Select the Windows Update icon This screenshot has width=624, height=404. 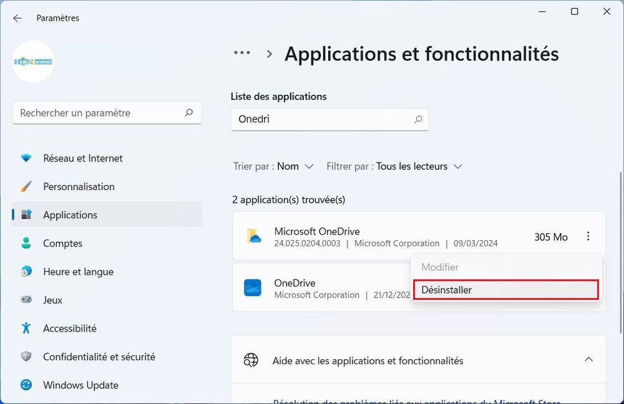pyautogui.click(x=26, y=385)
